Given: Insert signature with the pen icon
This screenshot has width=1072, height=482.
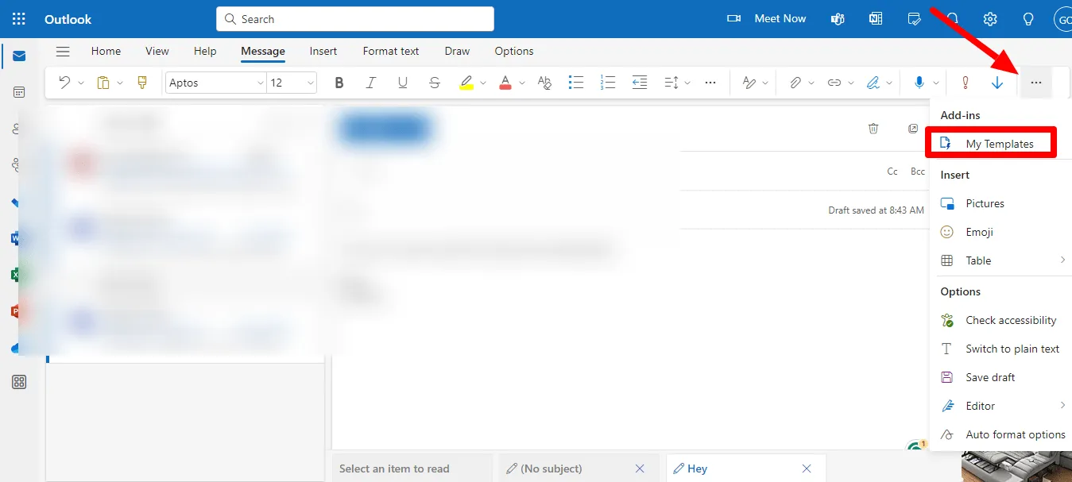Looking at the screenshot, I should click(x=873, y=83).
